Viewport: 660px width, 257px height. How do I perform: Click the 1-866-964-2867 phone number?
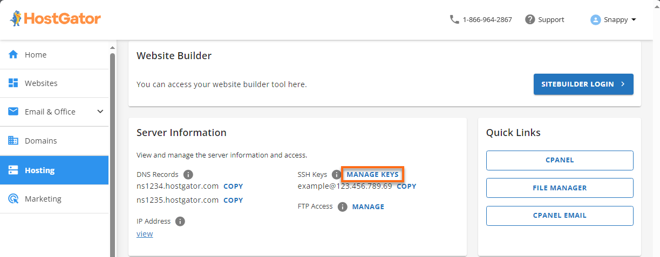point(487,20)
